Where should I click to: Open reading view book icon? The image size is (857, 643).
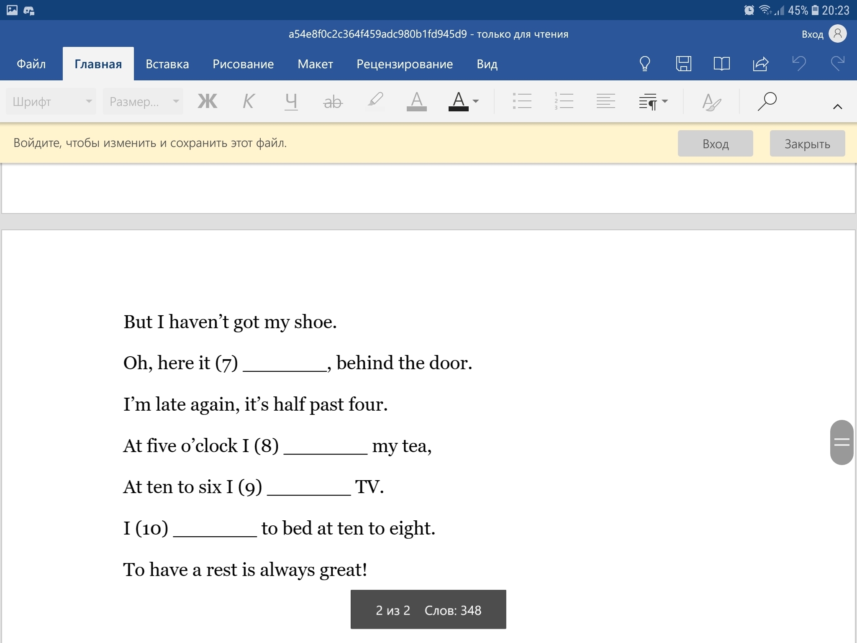[x=721, y=64]
